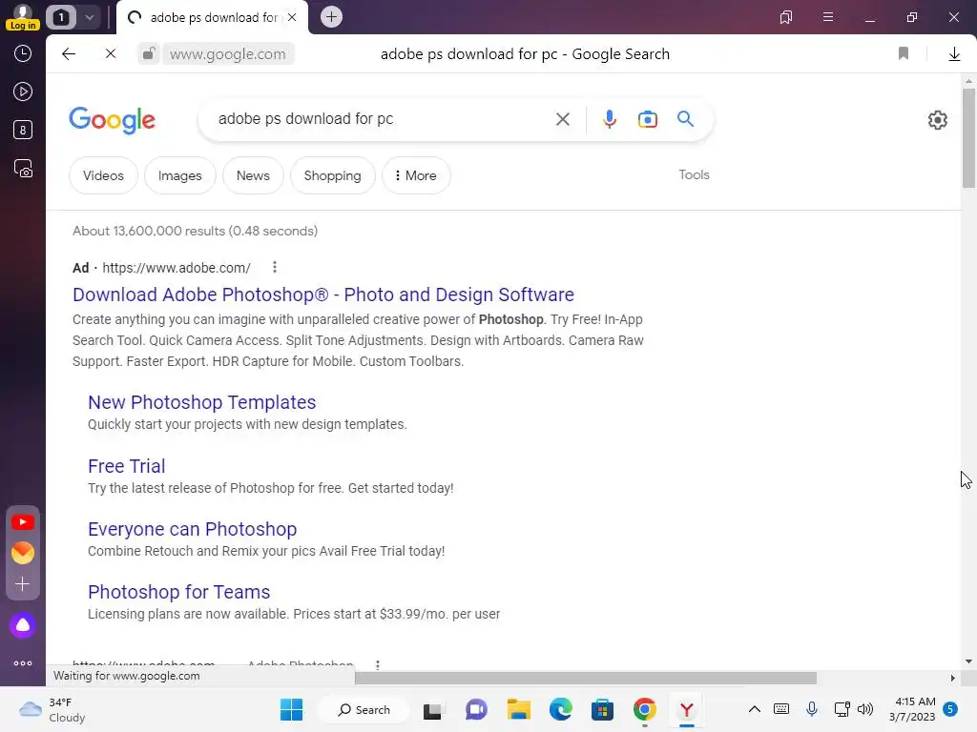
Task: Open the screenshot tool in sidebar
Action: pyautogui.click(x=23, y=169)
